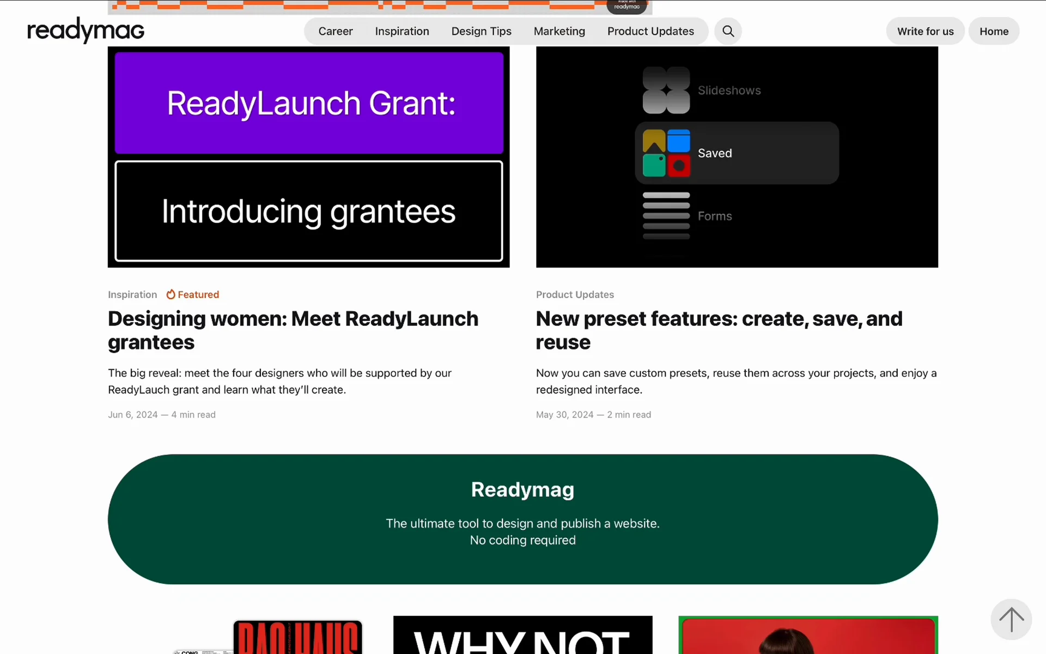
Task: Click the Write for us button
Action: [x=925, y=31]
